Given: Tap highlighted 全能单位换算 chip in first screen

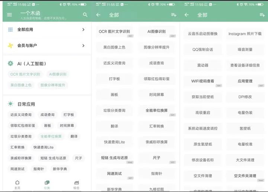Looking at the screenshot, I should [x=51, y=136].
